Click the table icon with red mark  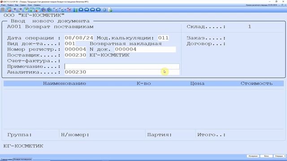click(9, 10)
